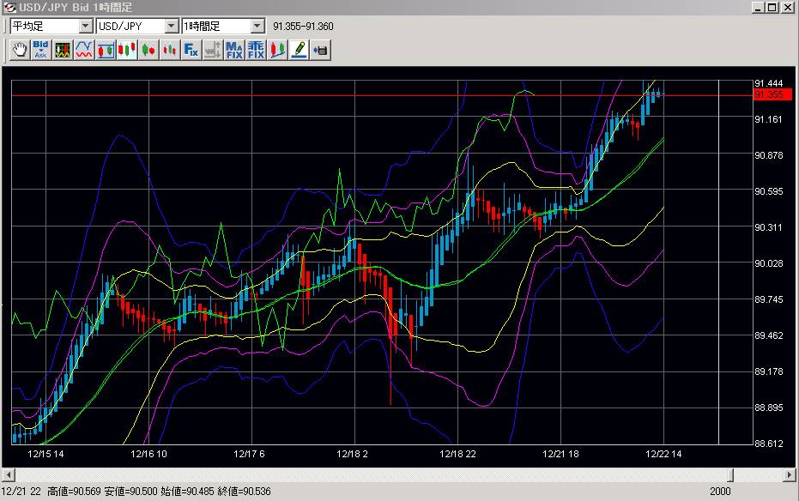Click the 90.028 price axis label
This screenshot has height=501, width=799.
pyautogui.click(x=768, y=263)
